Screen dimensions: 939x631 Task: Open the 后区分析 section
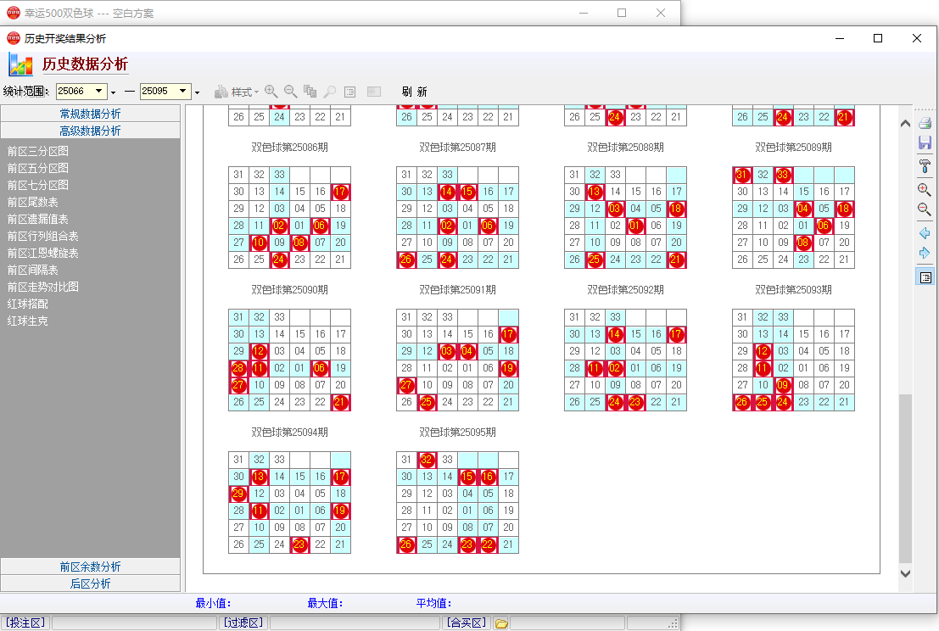[x=90, y=584]
